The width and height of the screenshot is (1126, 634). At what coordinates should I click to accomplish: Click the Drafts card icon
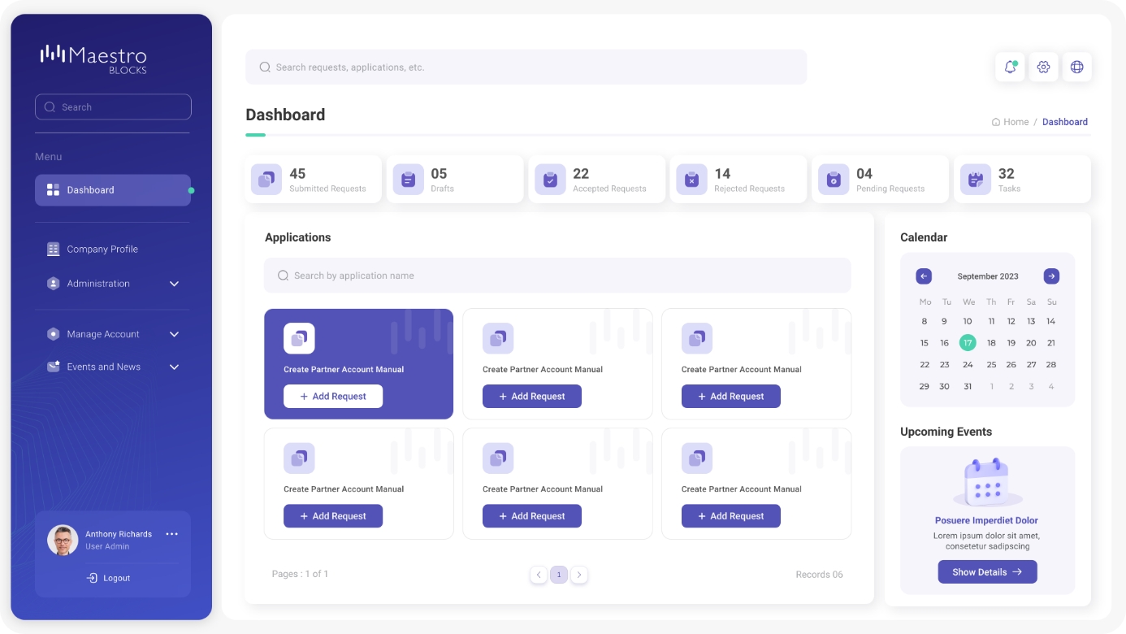click(408, 179)
